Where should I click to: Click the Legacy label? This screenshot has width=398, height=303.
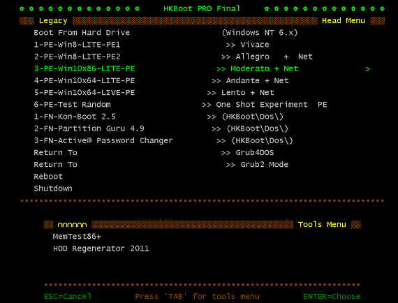(x=53, y=21)
